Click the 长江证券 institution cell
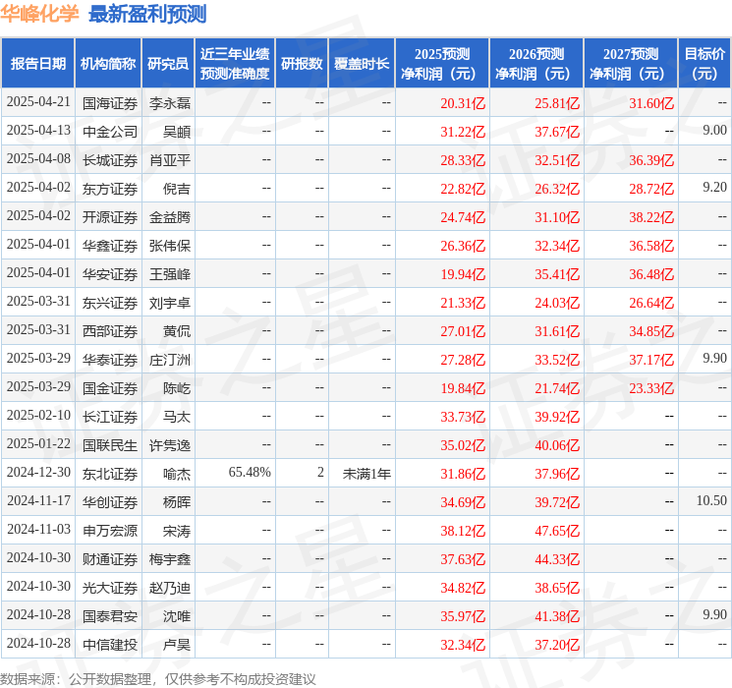Image resolution: width=732 pixels, height=688 pixels. [110, 417]
